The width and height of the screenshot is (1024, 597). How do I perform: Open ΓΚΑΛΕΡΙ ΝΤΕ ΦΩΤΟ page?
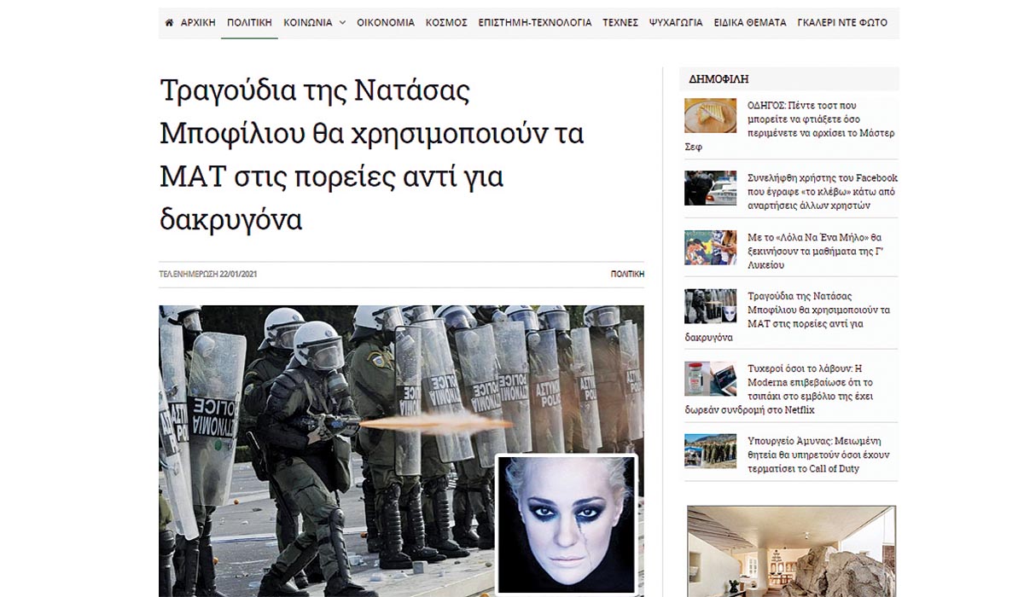tap(842, 23)
